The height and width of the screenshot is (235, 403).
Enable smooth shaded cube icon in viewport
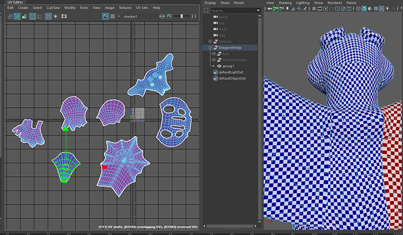coord(364,9)
